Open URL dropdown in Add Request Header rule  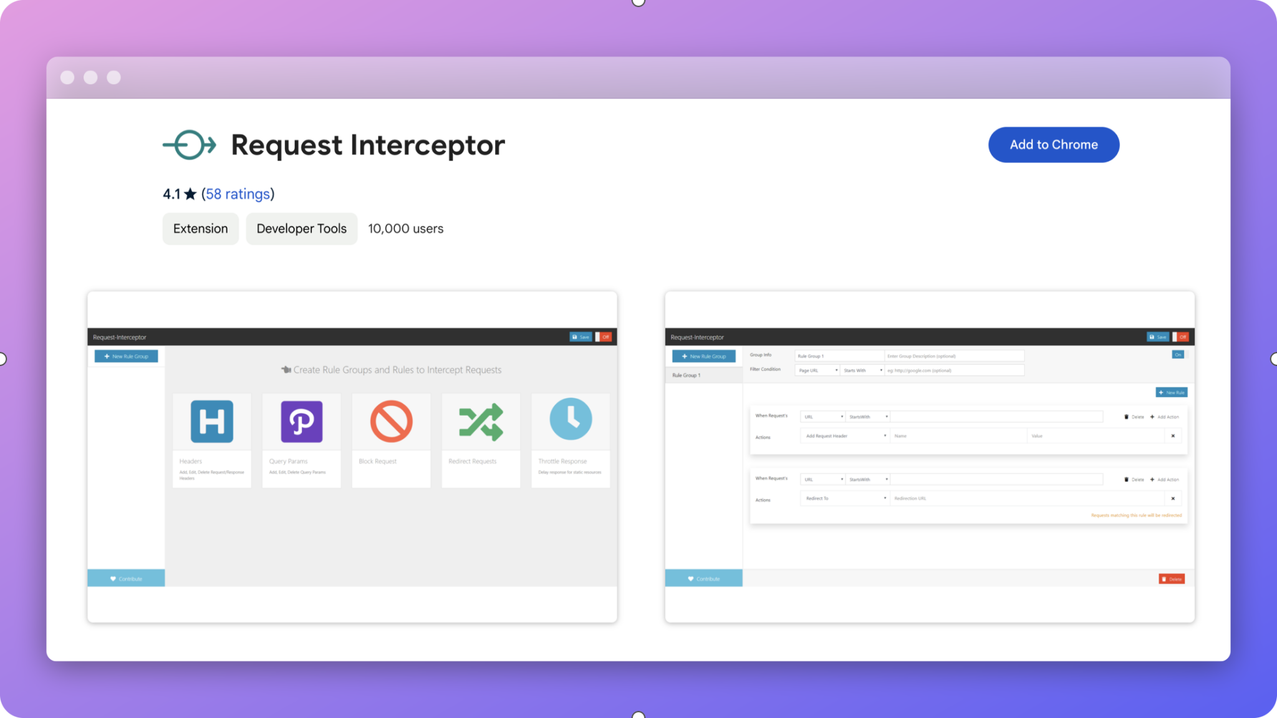(822, 417)
